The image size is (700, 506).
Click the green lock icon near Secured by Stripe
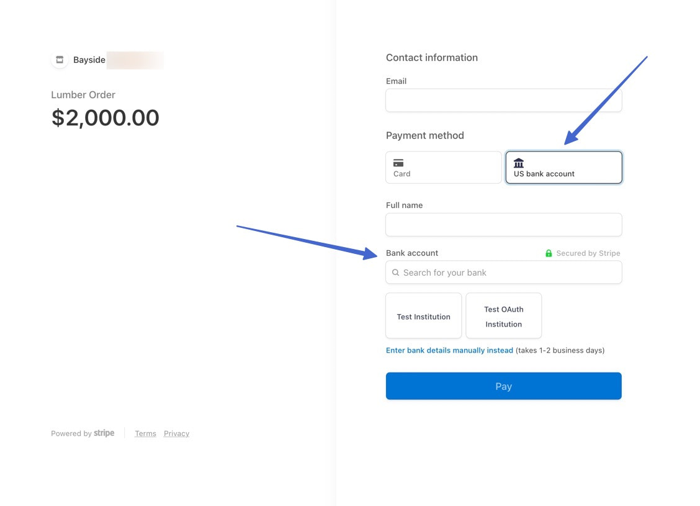point(549,253)
